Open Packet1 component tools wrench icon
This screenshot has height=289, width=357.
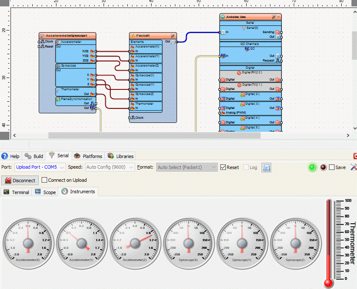[x=173, y=36]
